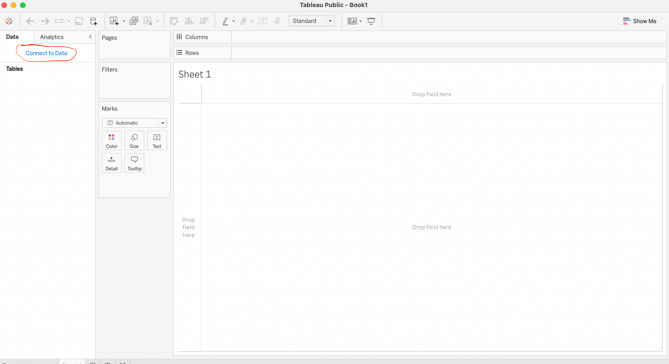The image size is (669, 364).
Task: Click the Swap rows and columns icon
Action: pyautogui.click(x=174, y=21)
